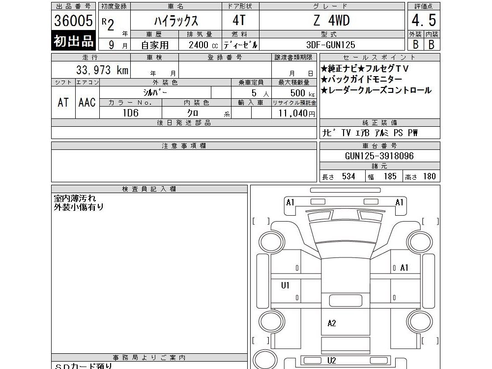This screenshot has width=492, height=369.
Task: Click recycle deposit 11,040円
Action: click(x=296, y=113)
